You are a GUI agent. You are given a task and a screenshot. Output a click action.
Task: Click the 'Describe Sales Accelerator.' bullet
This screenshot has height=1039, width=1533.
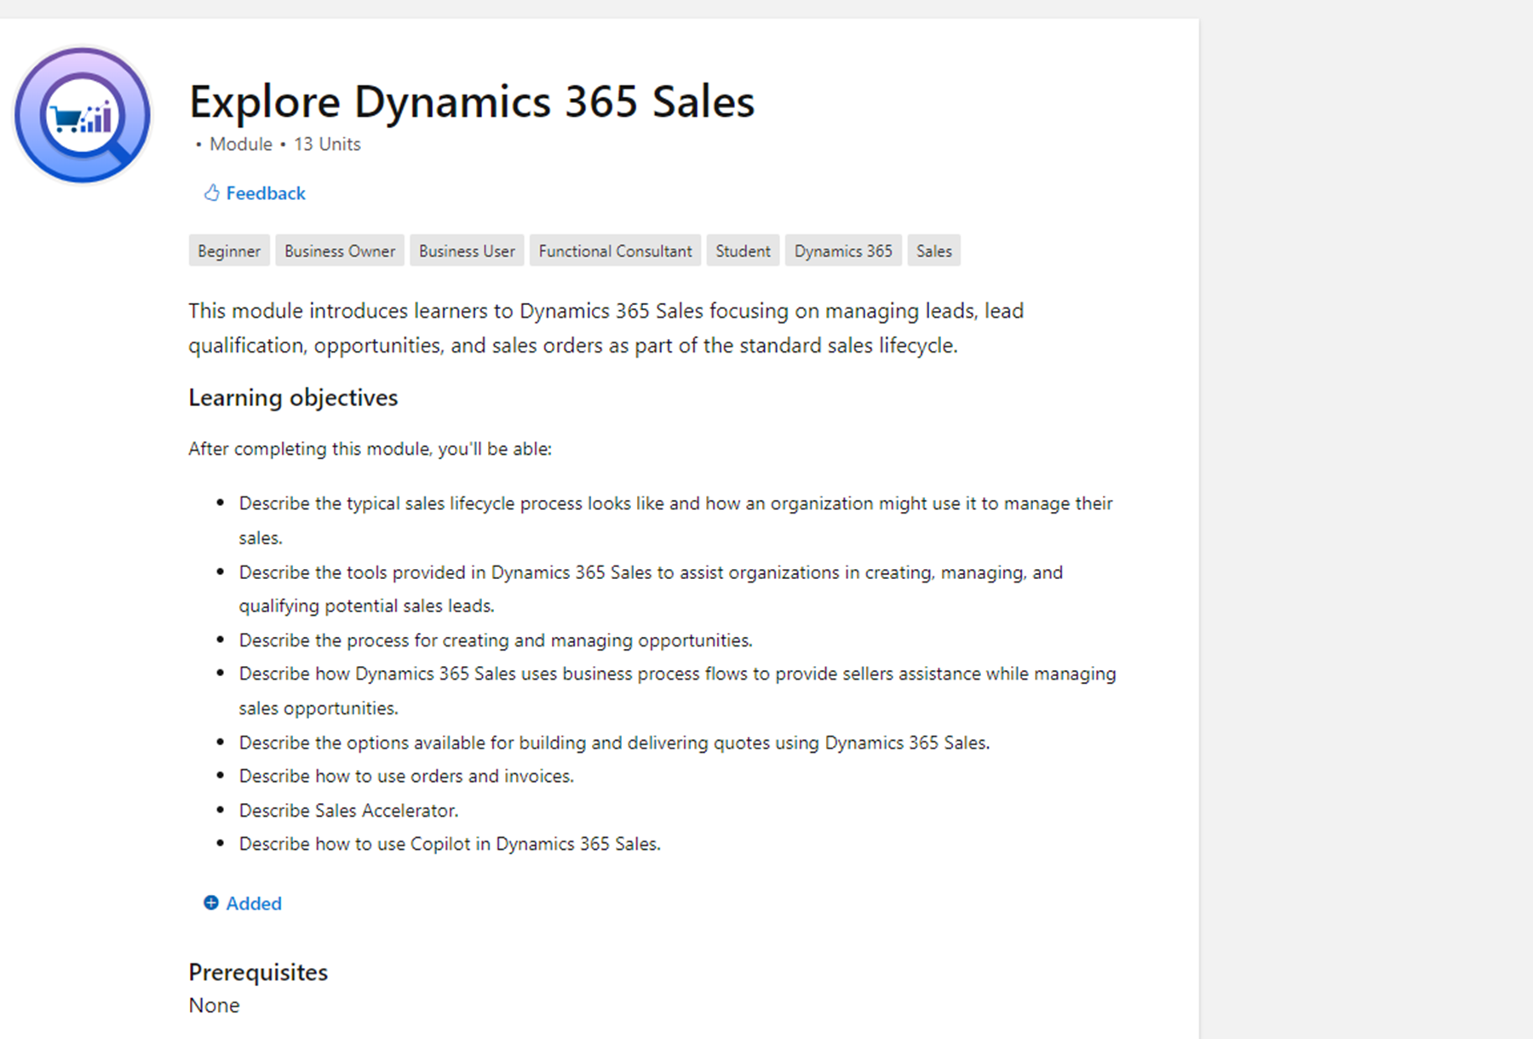(348, 811)
